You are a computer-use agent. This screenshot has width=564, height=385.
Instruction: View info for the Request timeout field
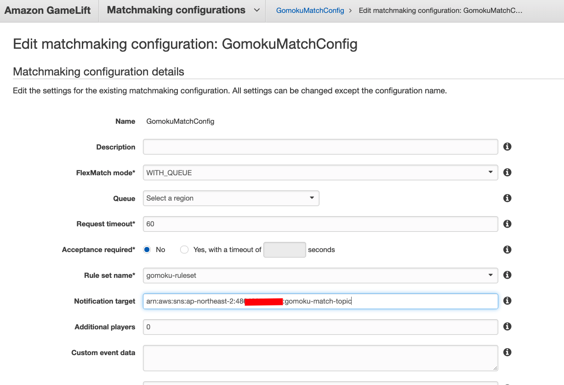click(x=507, y=224)
